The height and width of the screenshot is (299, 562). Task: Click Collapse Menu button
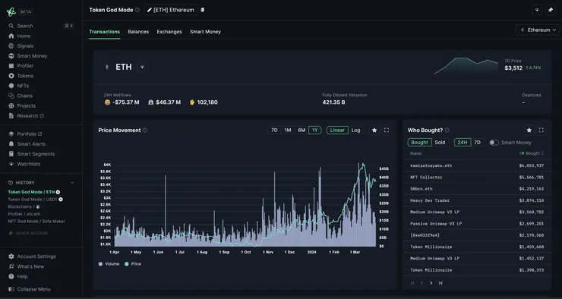pyautogui.click(x=30, y=289)
